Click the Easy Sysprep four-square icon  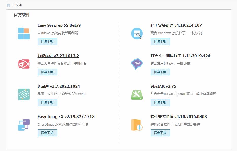[24, 33]
